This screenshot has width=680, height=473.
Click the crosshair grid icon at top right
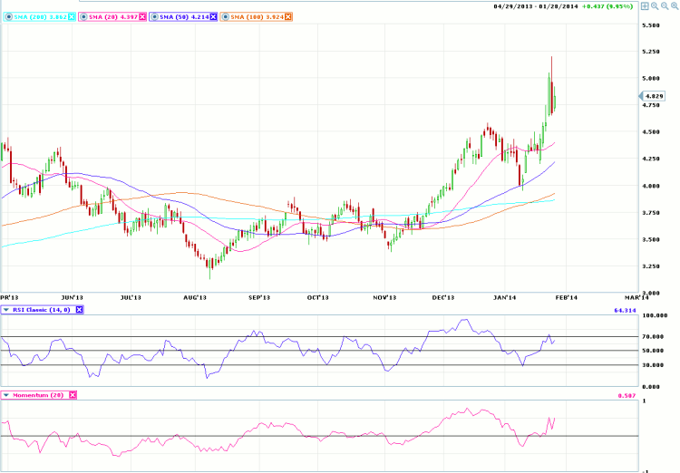[645, 5]
